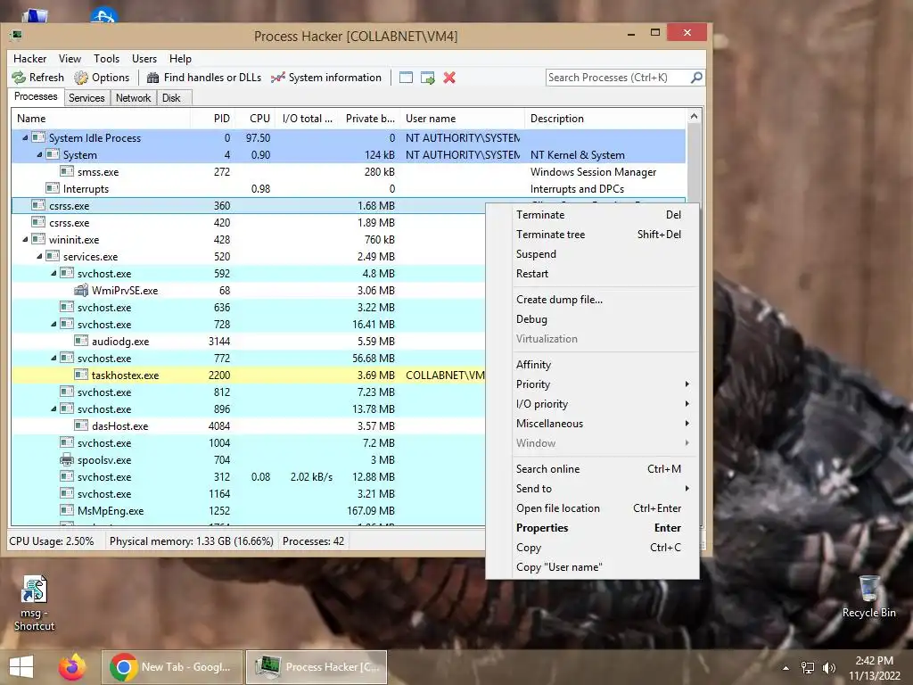The height and width of the screenshot is (685, 913).
Task: Click the MsMpEng.exe process icon
Action: coord(67,510)
